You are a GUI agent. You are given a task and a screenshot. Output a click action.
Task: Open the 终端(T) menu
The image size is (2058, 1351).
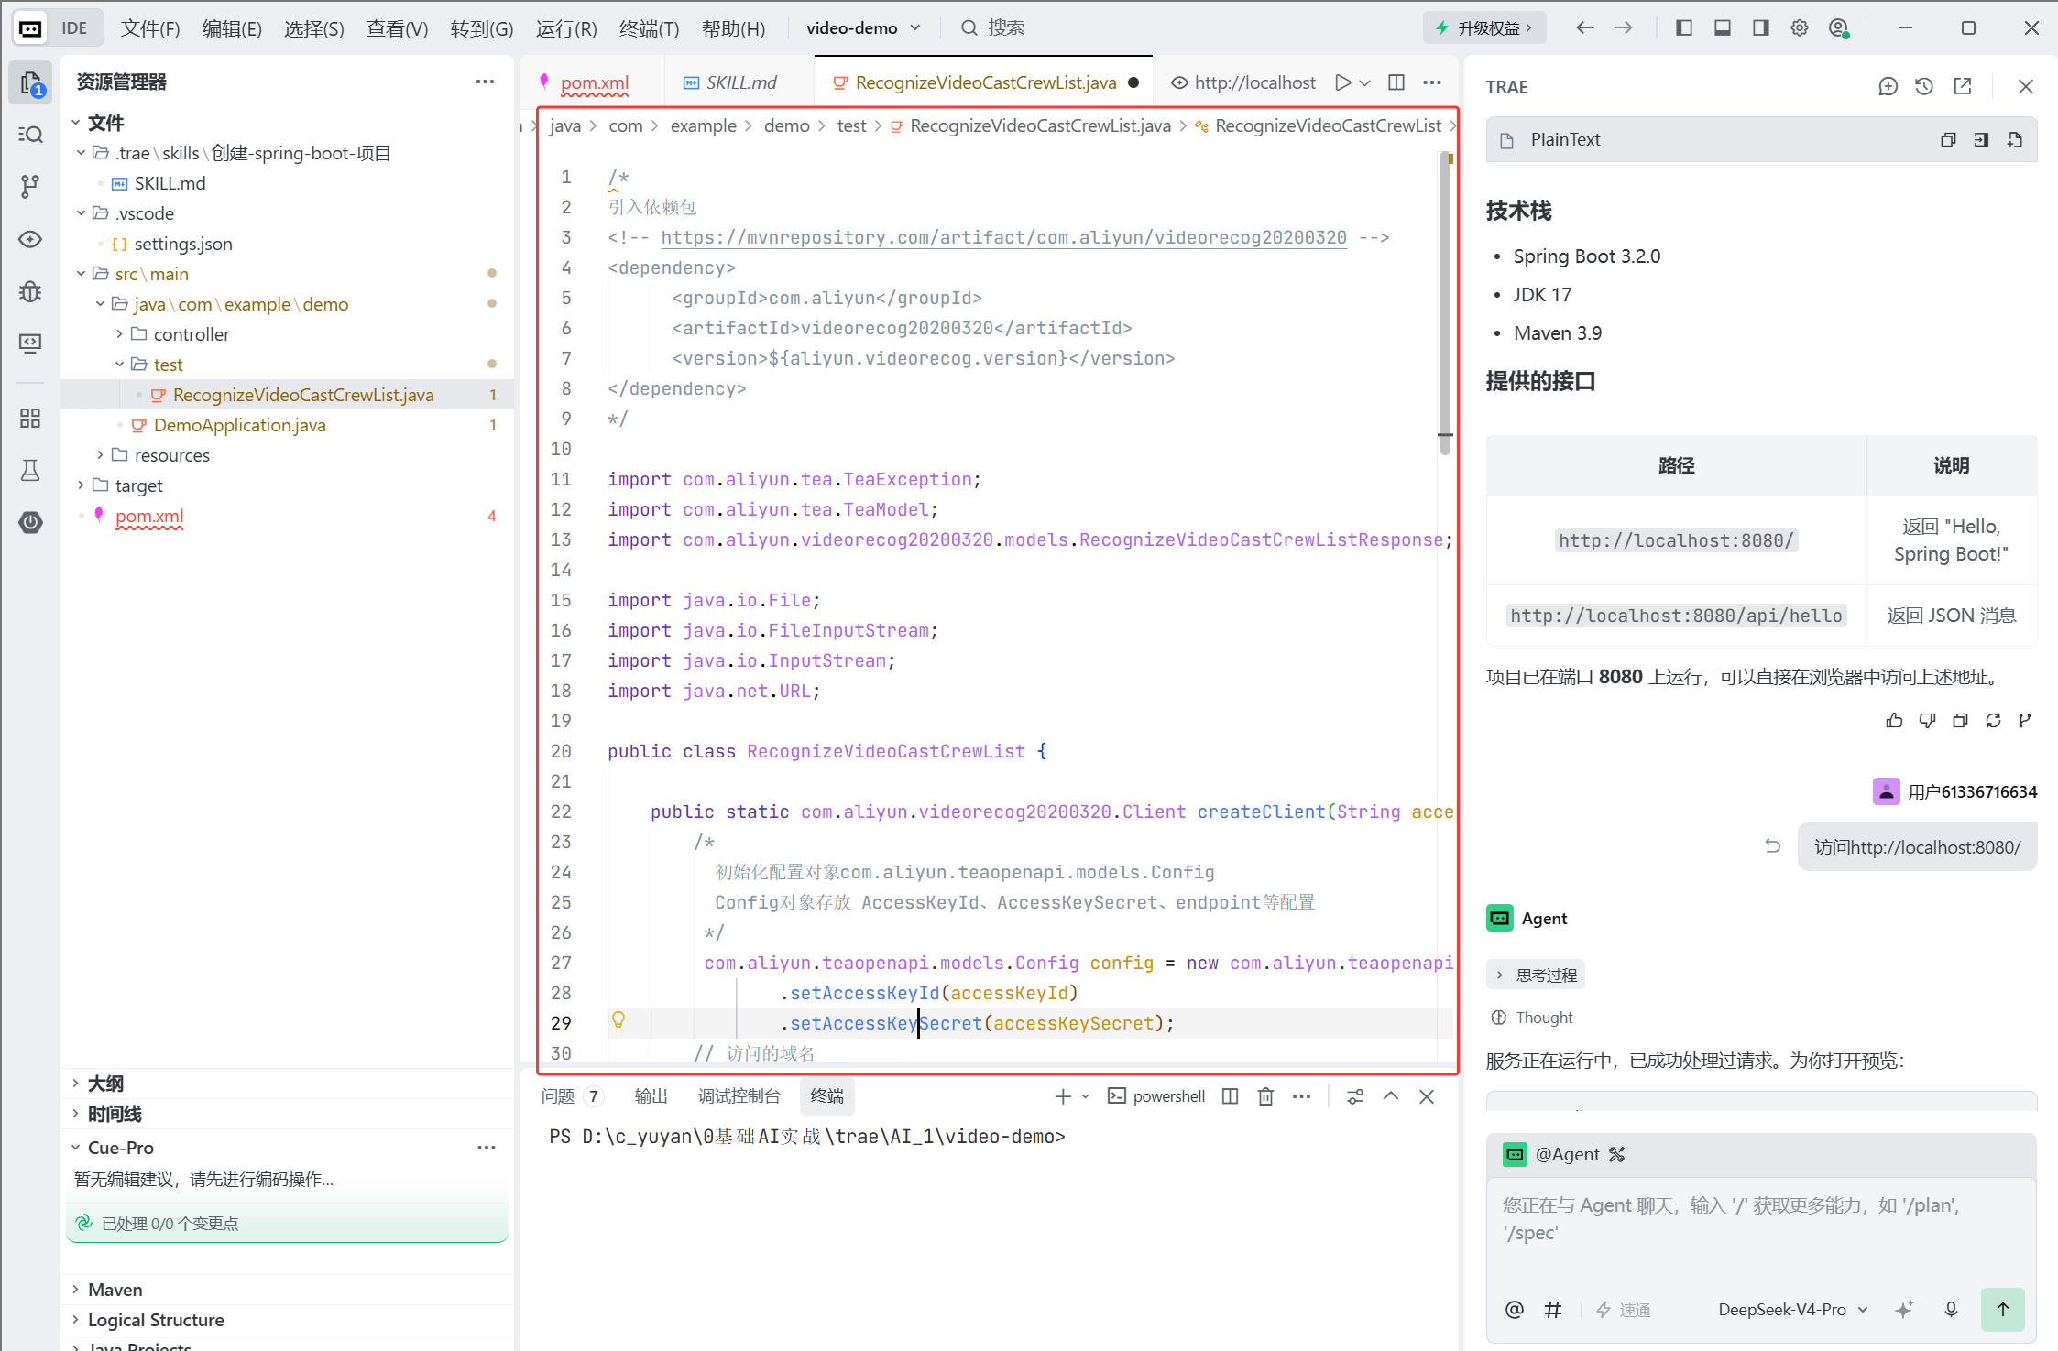tap(649, 28)
